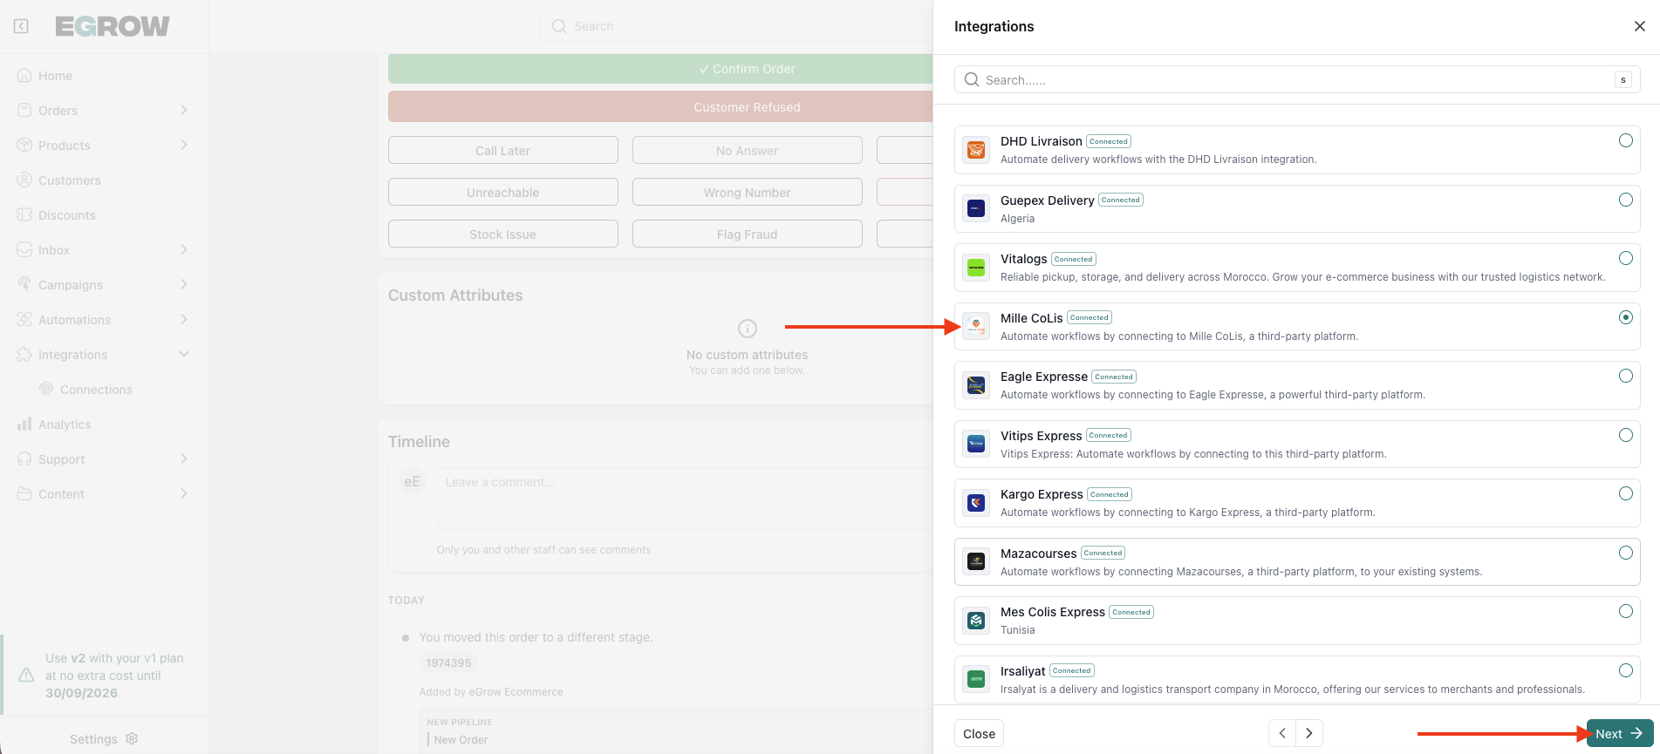The height and width of the screenshot is (754, 1660).
Task: Collapse the Integrations sidebar section
Action: (183, 355)
